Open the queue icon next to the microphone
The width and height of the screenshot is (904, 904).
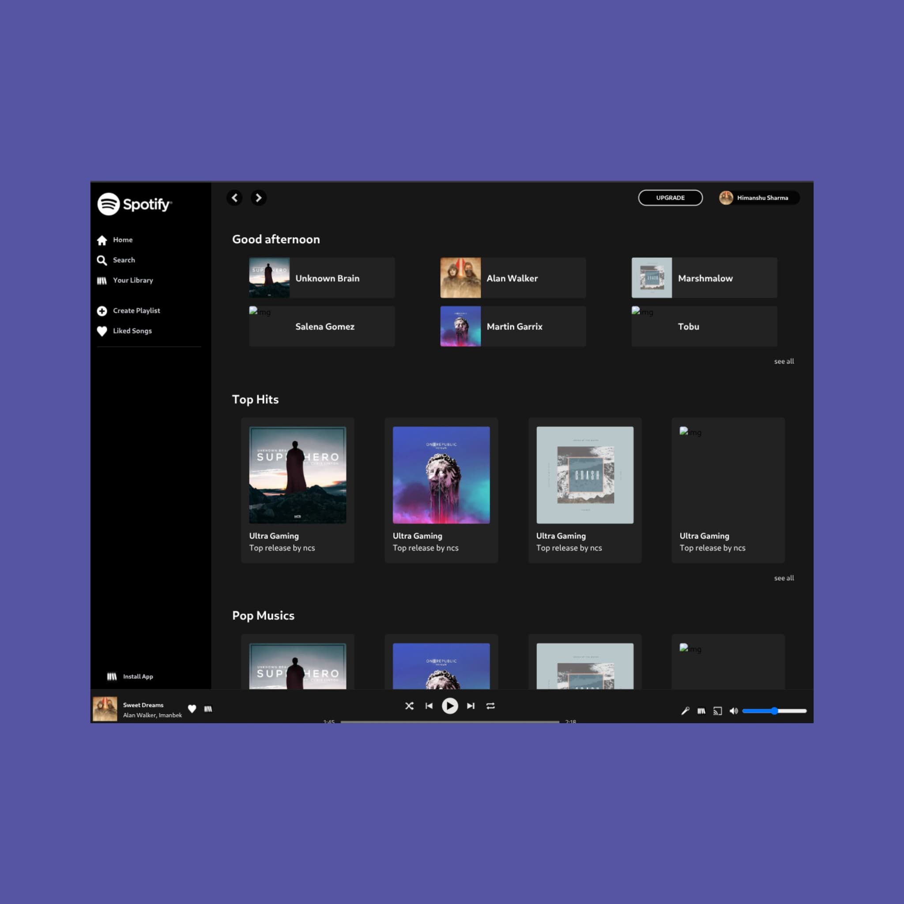click(x=701, y=711)
